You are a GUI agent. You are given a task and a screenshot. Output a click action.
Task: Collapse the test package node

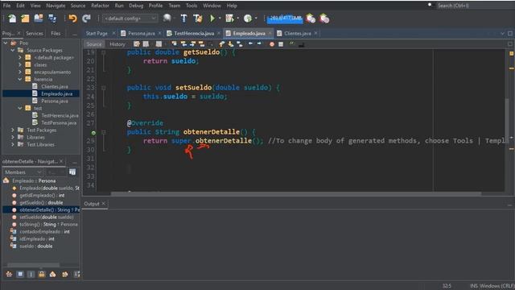(19, 108)
